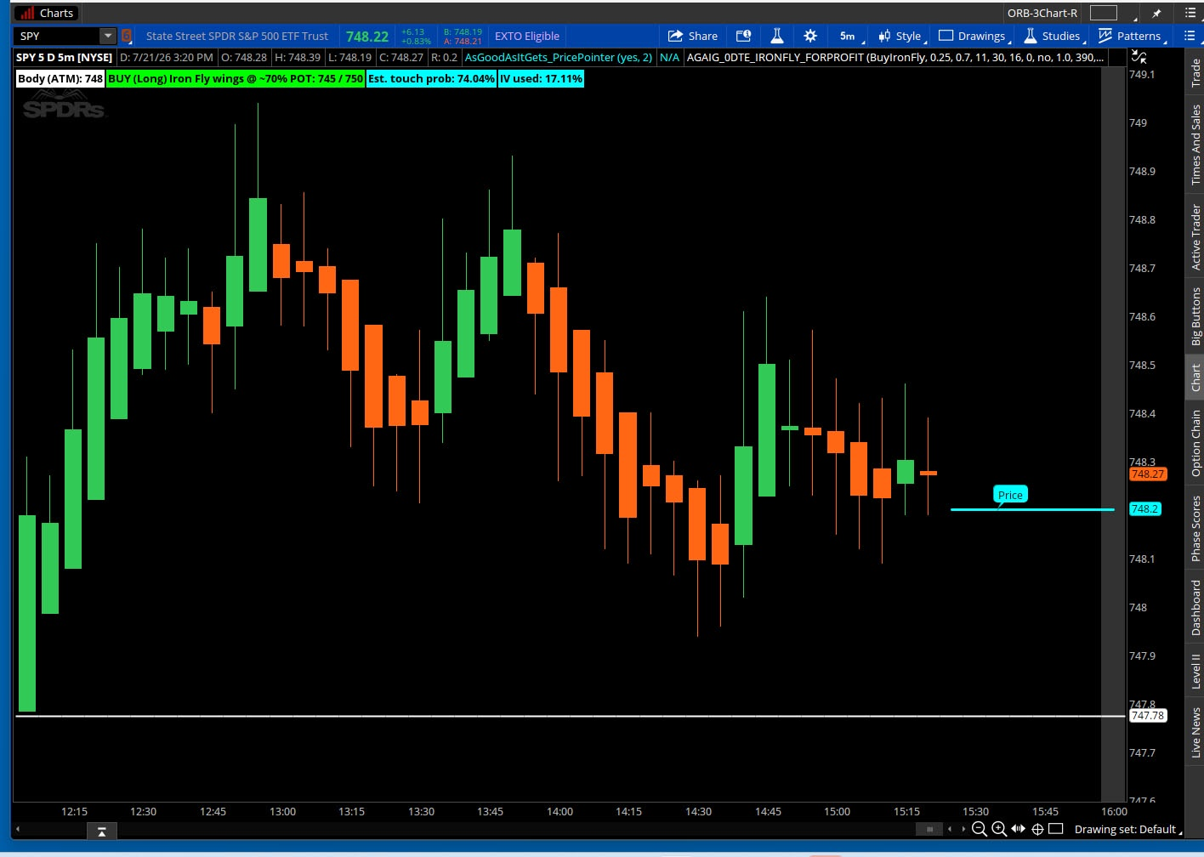
Task: Open the Drawing set: Default dropdown
Action: [x=1127, y=829]
